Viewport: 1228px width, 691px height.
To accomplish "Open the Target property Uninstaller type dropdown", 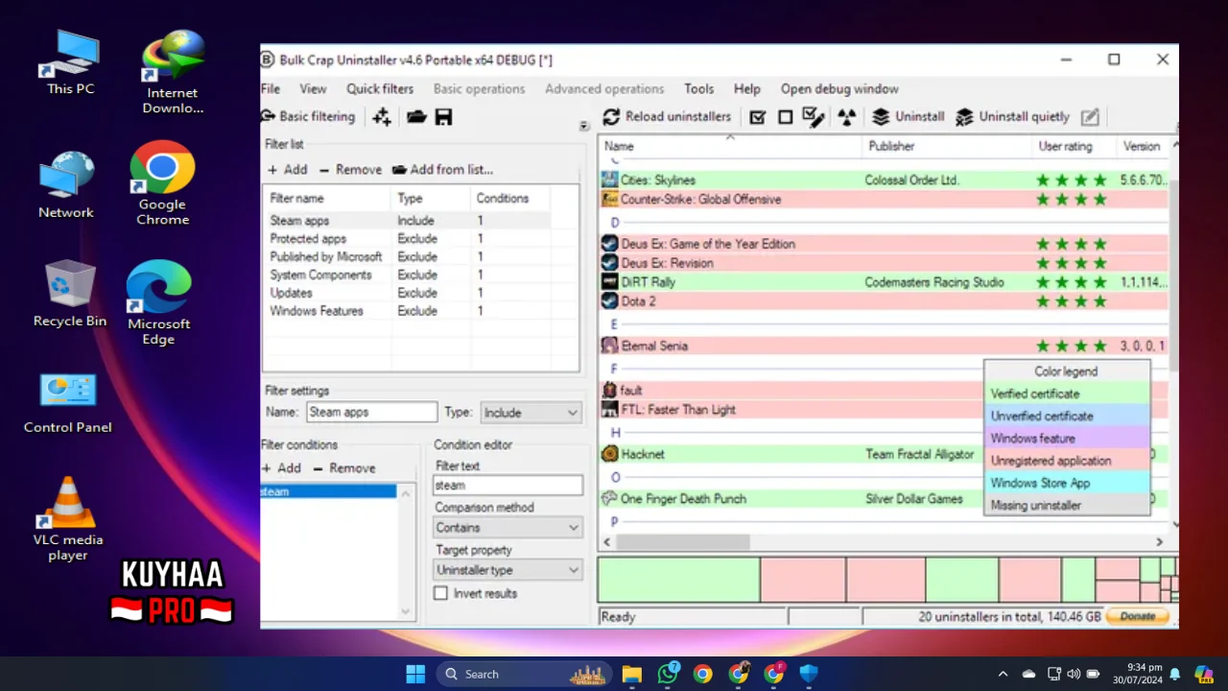I will 508,570.
